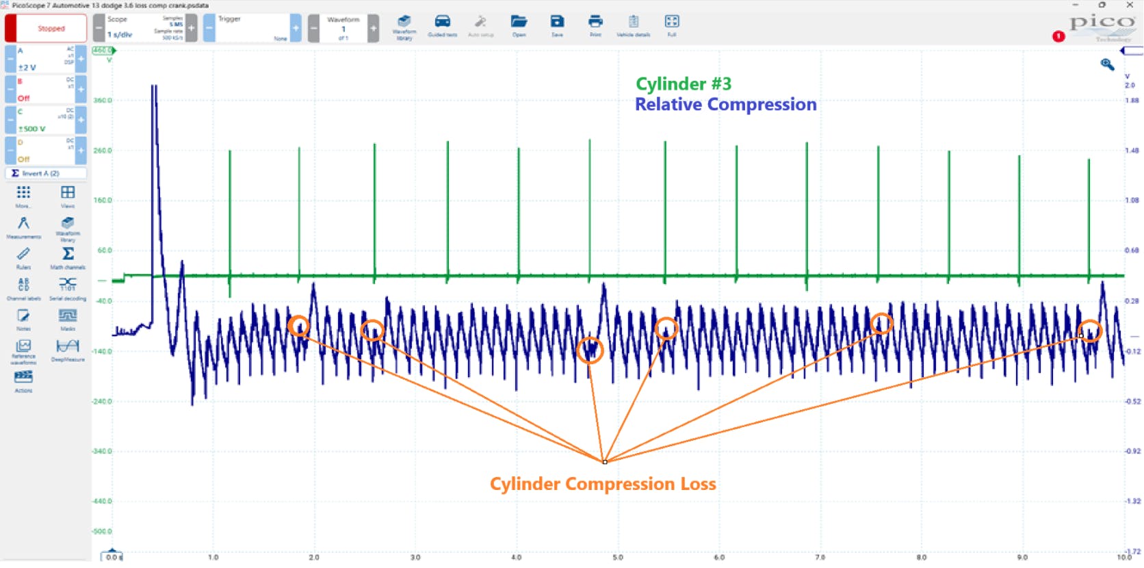Screen dimensions: 1144x568
Task: Increase the Scope timebase
Action: 192,28
